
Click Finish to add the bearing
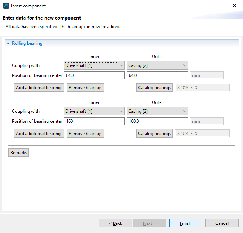[x=185, y=223]
